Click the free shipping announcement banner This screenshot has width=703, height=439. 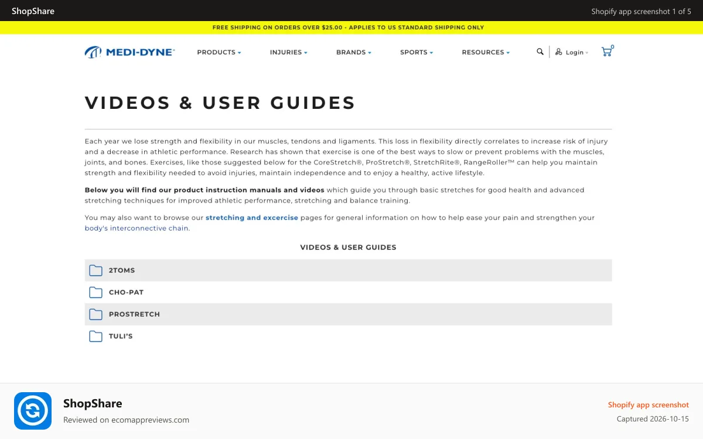(x=351, y=28)
